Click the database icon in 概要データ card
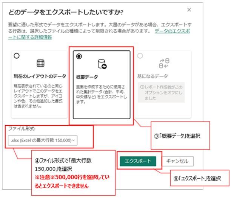The height and width of the screenshot is (198, 231). coord(101,64)
